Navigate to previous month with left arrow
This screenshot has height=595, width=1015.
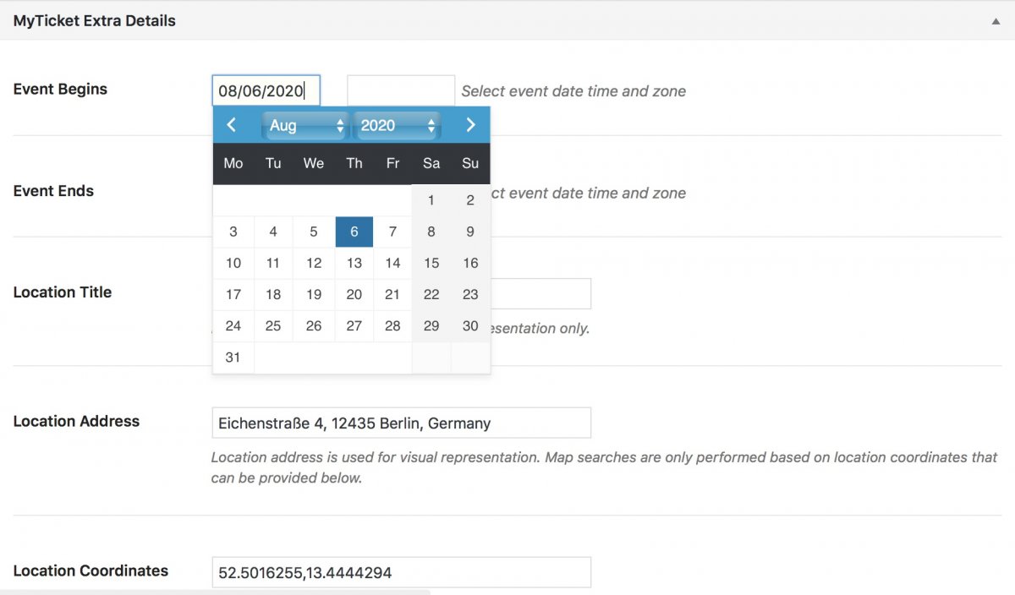pos(232,124)
